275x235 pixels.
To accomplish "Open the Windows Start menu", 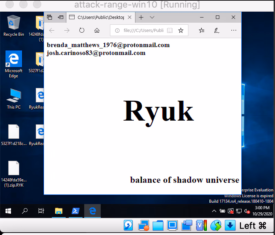I will pos(8,211).
